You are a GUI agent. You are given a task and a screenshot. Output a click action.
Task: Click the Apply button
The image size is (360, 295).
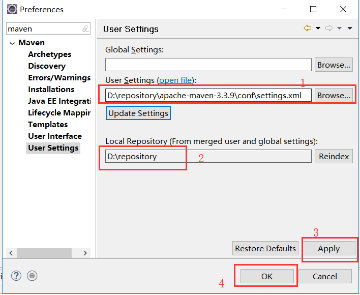coord(328,249)
